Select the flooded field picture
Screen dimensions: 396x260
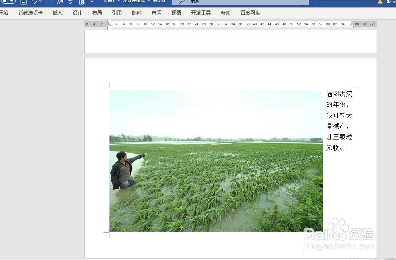(x=216, y=161)
